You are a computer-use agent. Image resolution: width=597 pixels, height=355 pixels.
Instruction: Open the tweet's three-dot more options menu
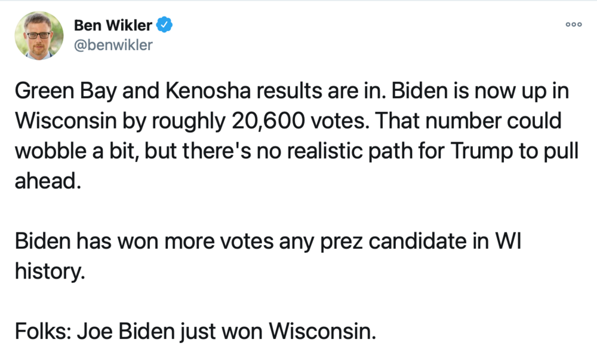click(573, 25)
